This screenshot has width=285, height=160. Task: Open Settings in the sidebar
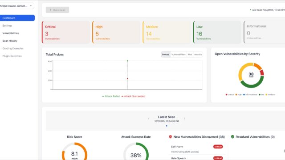7,26
